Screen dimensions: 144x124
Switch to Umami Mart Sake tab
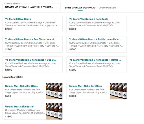point(107,8)
